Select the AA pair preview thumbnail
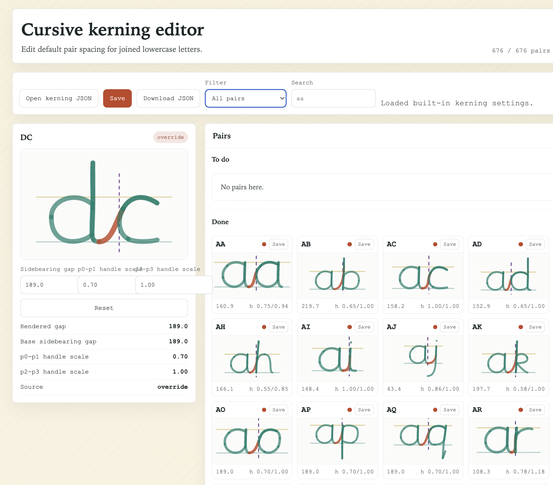Image resolution: width=553 pixels, height=485 pixels. tap(252, 276)
